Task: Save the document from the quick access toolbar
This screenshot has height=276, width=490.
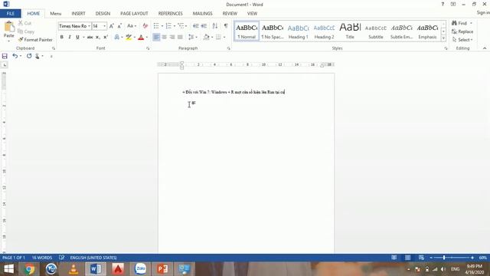Action: coord(5,56)
